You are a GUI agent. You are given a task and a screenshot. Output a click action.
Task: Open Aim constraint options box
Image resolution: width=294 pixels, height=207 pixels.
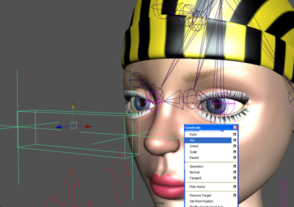point(235,140)
